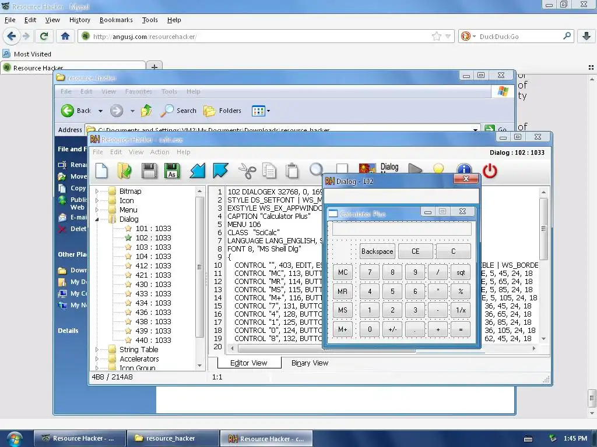Click the Copy pages icon in toolbar
This screenshot has width=597, height=447.
[269, 171]
